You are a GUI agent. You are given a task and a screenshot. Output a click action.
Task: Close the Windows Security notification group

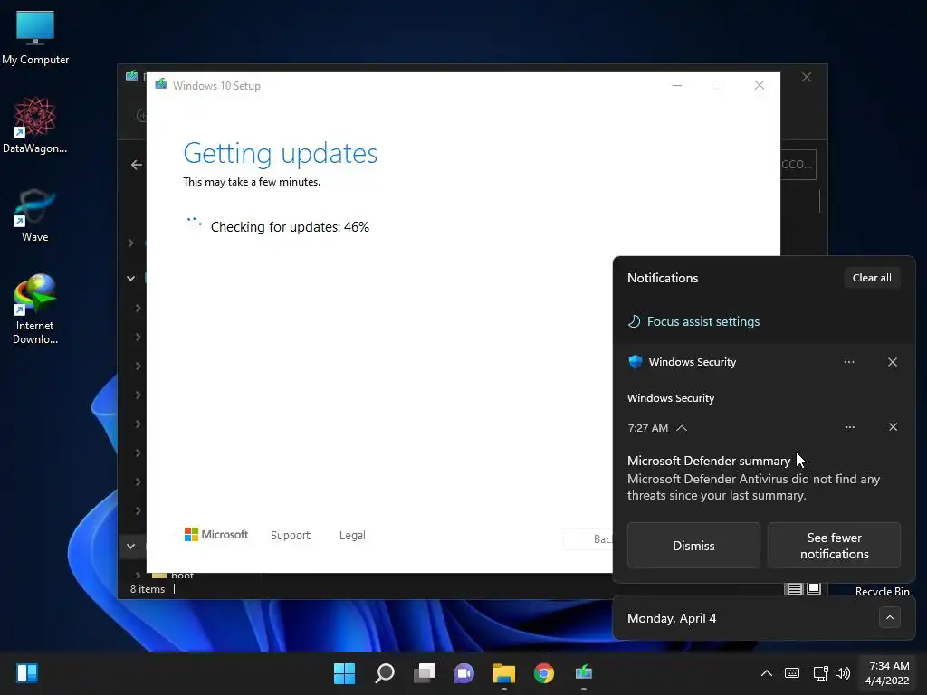click(893, 362)
